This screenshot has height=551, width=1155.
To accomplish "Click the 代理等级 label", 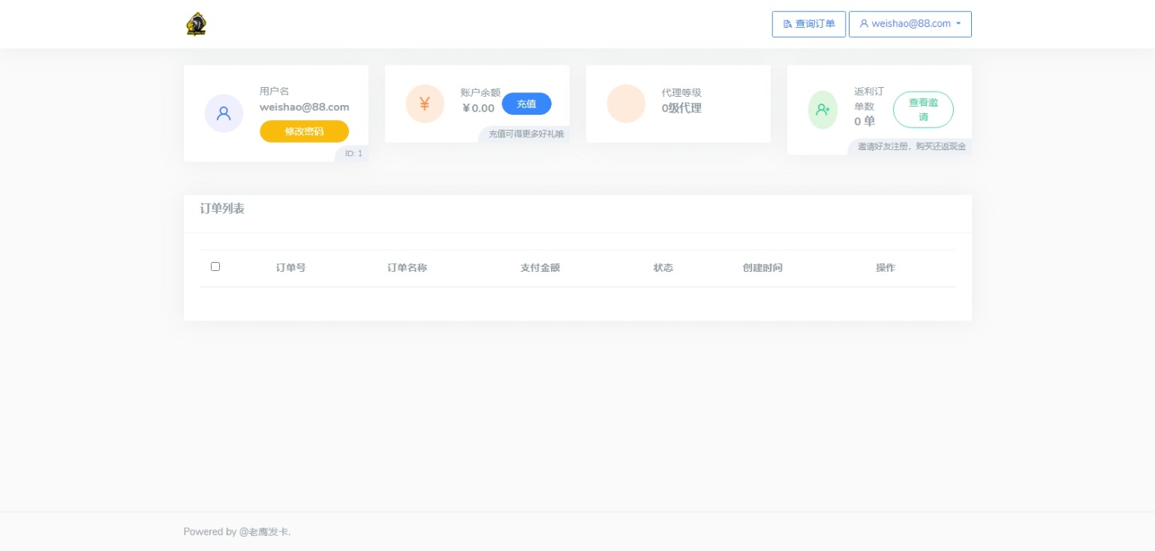I will click(x=681, y=92).
